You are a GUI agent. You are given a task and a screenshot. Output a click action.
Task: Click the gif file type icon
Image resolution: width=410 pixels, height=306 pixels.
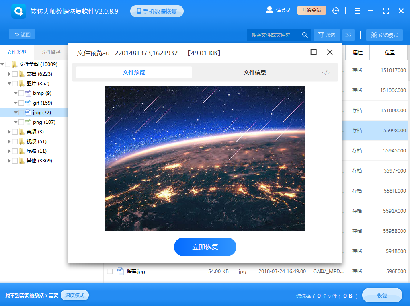point(28,103)
